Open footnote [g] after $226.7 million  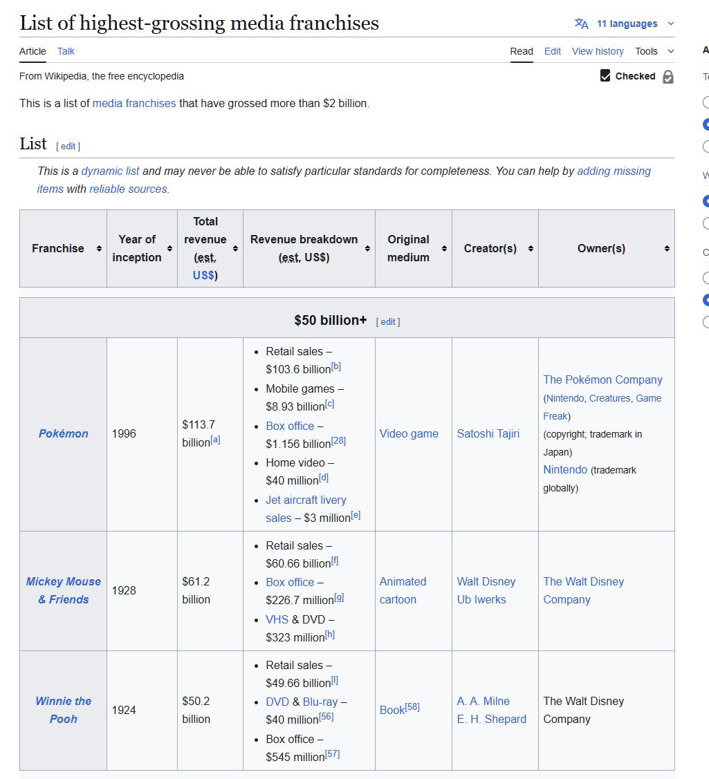point(339,598)
